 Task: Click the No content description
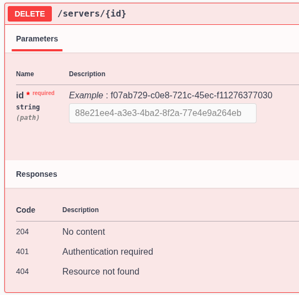click(x=84, y=232)
